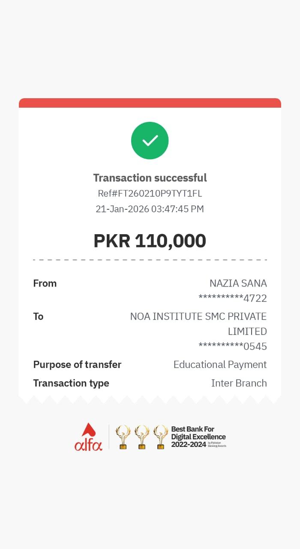Screen dimensions: 300x549
Task: Select the Ref#FT260210P9TYT1FL reference number
Action: pyautogui.click(x=150, y=193)
